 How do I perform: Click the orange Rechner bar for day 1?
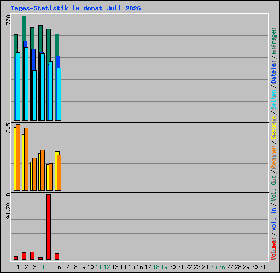coord(18,157)
